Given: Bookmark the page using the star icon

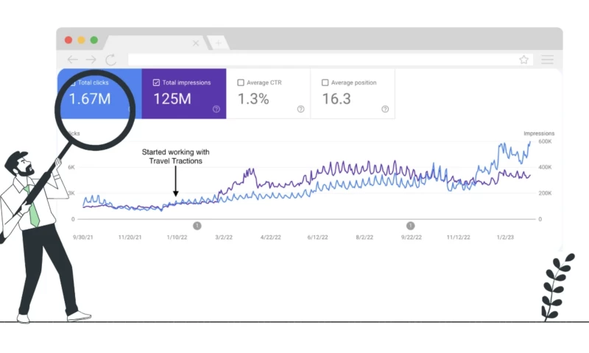Looking at the screenshot, I should click(x=523, y=60).
